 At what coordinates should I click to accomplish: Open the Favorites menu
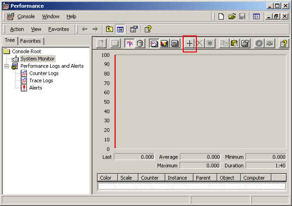point(59,29)
